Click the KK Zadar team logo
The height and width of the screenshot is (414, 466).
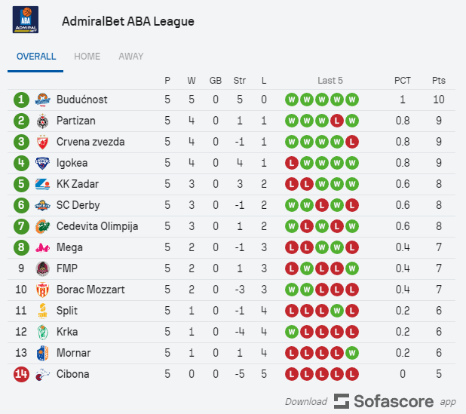(x=42, y=184)
